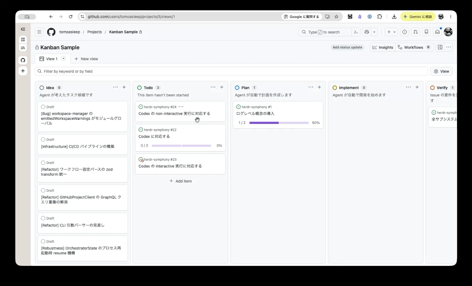Screen dimensions: 472x286
Task: Focus the Filter by keyword or by field box
Action: (231, 71)
